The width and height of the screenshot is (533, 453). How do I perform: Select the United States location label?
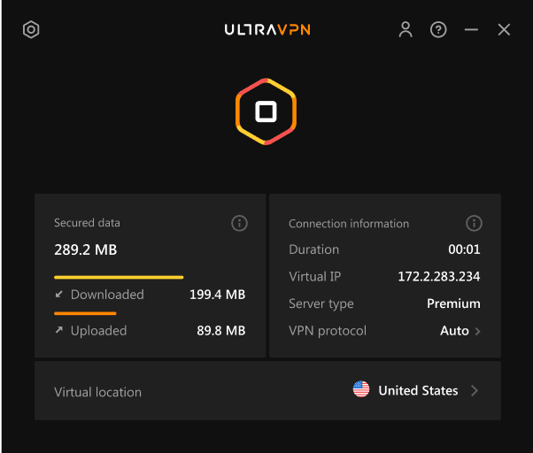tap(418, 390)
